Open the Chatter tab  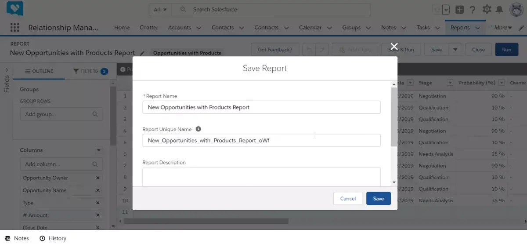[149, 27]
